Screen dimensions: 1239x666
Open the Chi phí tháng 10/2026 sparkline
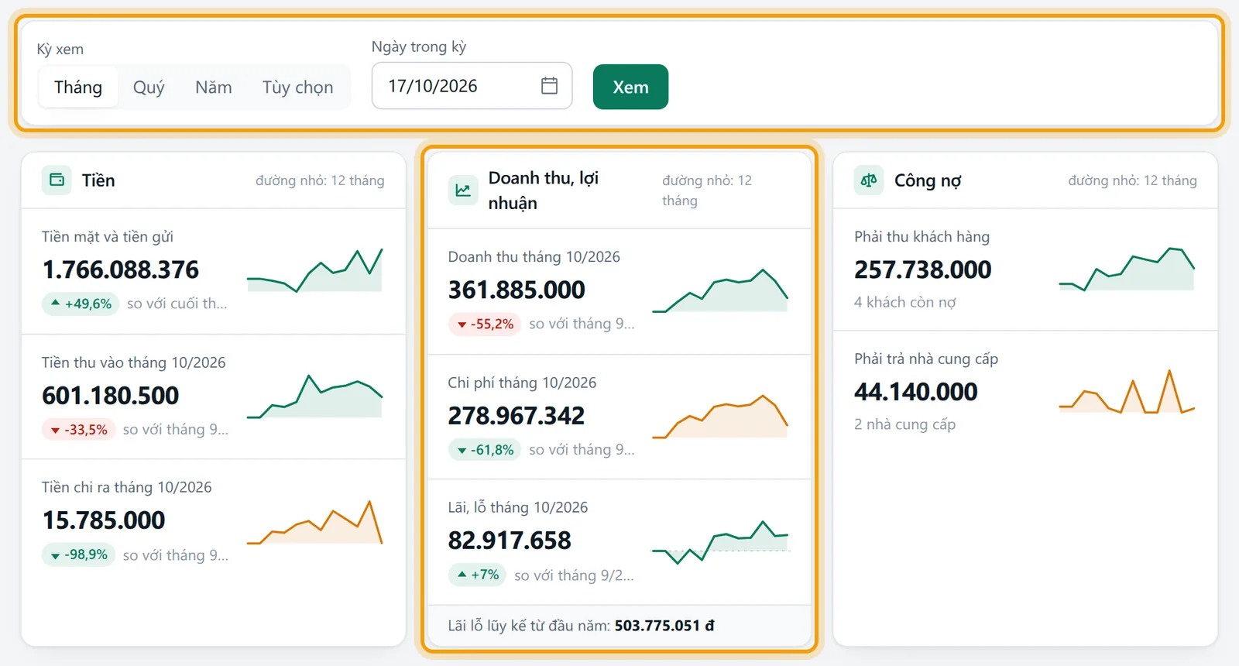click(x=720, y=417)
